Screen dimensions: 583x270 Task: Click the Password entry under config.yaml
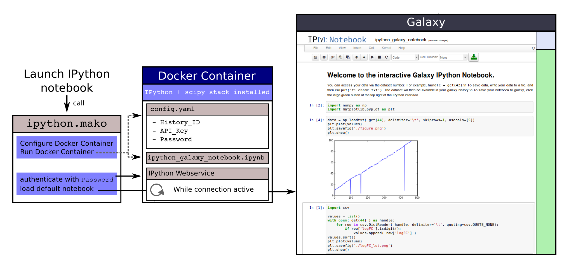click(x=176, y=139)
